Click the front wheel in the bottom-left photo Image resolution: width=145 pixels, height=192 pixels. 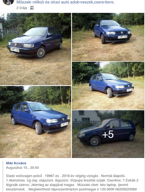coord(39,128)
